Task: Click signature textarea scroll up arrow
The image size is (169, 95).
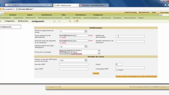Action: point(99,51)
